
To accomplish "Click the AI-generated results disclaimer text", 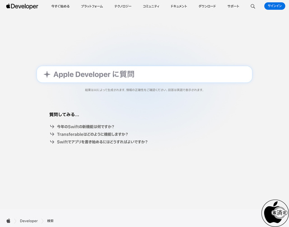I will tap(144, 90).
